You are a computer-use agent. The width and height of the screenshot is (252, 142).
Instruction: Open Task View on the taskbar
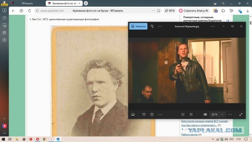tap(10, 139)
